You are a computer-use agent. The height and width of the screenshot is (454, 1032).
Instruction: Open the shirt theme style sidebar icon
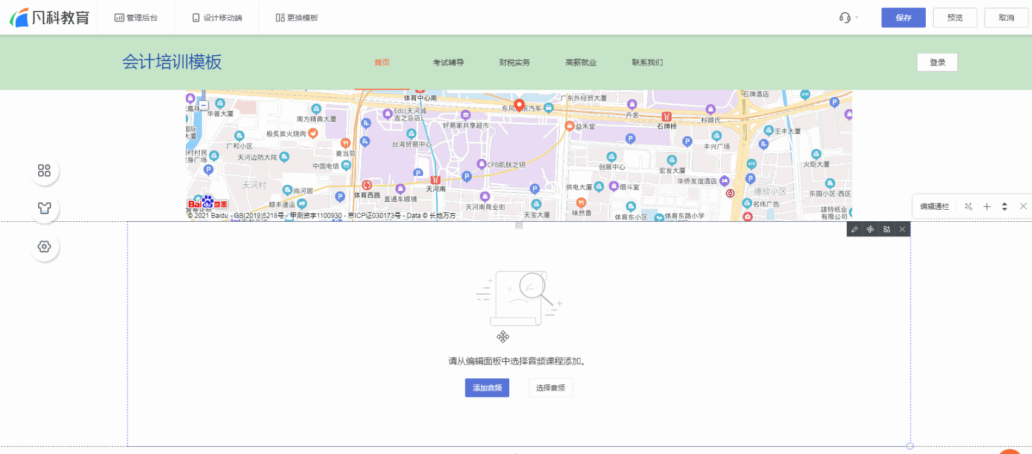pos(44,208)
